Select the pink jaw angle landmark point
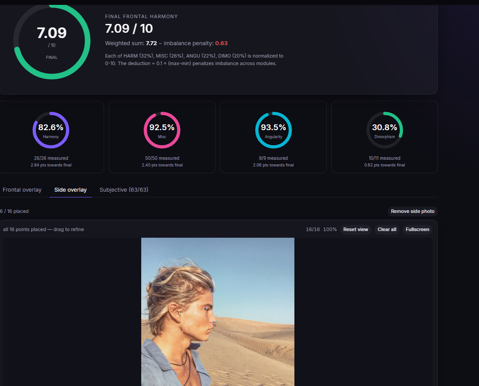 pyautogui.click(x=183, y=332)
